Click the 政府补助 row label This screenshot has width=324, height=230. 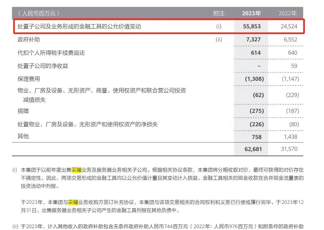[x=29, y=39]
